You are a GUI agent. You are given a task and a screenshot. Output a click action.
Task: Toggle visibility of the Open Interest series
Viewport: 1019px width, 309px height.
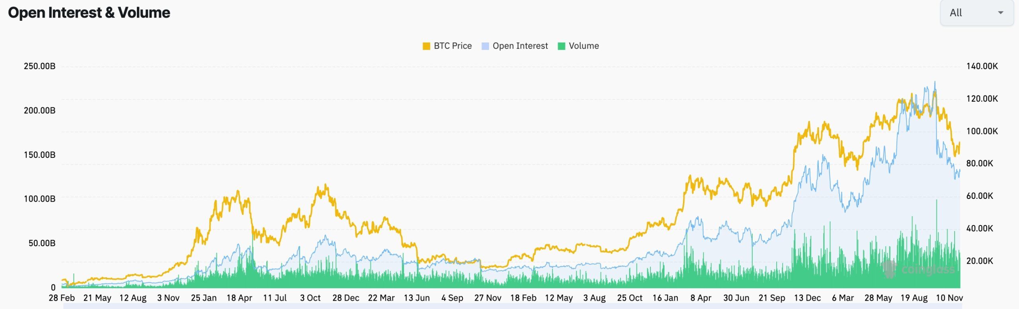pyautogui.click(x=515, y=46)
